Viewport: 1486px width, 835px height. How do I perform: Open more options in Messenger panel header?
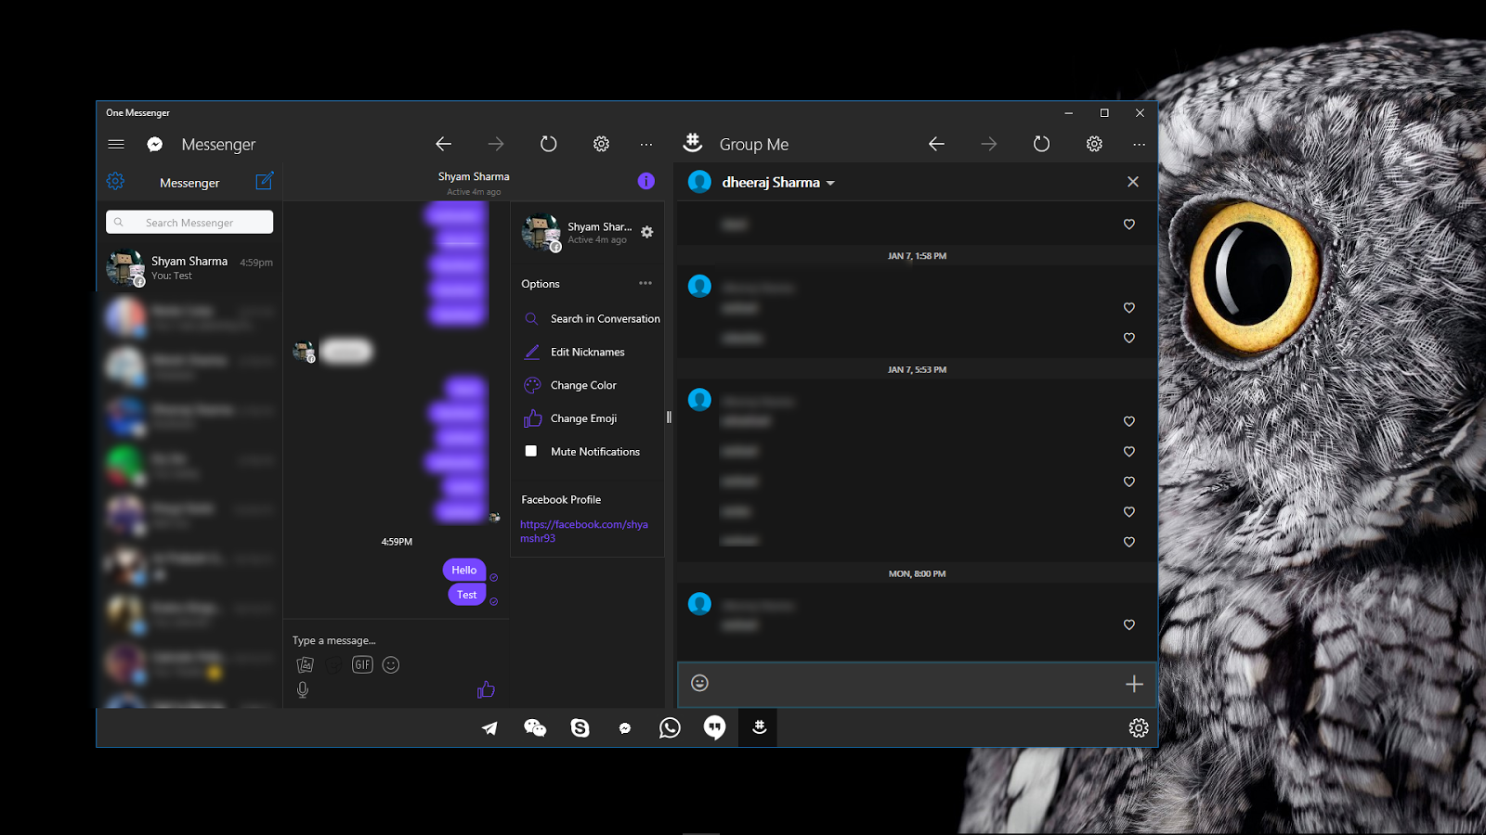coord(646,145)
